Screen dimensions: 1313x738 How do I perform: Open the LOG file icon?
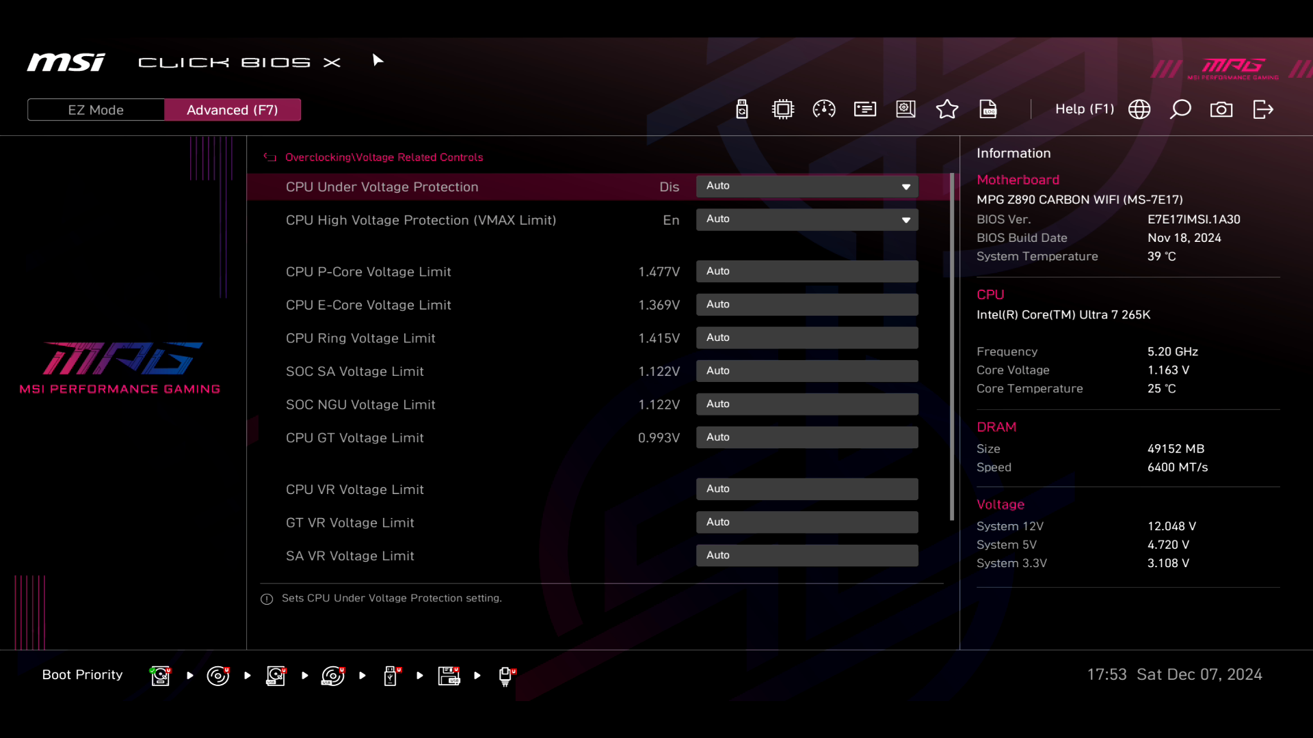click(988, 109)
